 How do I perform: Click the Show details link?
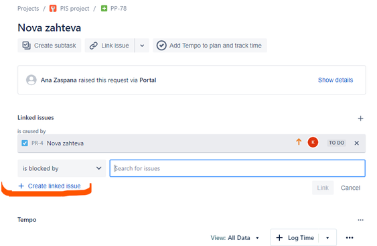tap(335, 80)
